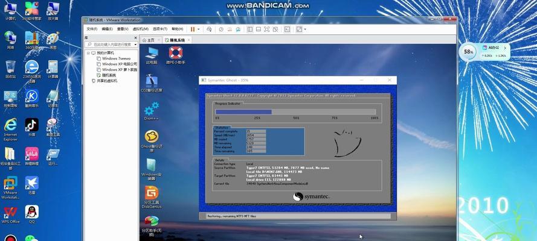The height and width of the screenshot is (241, 537).
Task: Launch Dism++ gear icon in guest
Action: pos(152,111)
